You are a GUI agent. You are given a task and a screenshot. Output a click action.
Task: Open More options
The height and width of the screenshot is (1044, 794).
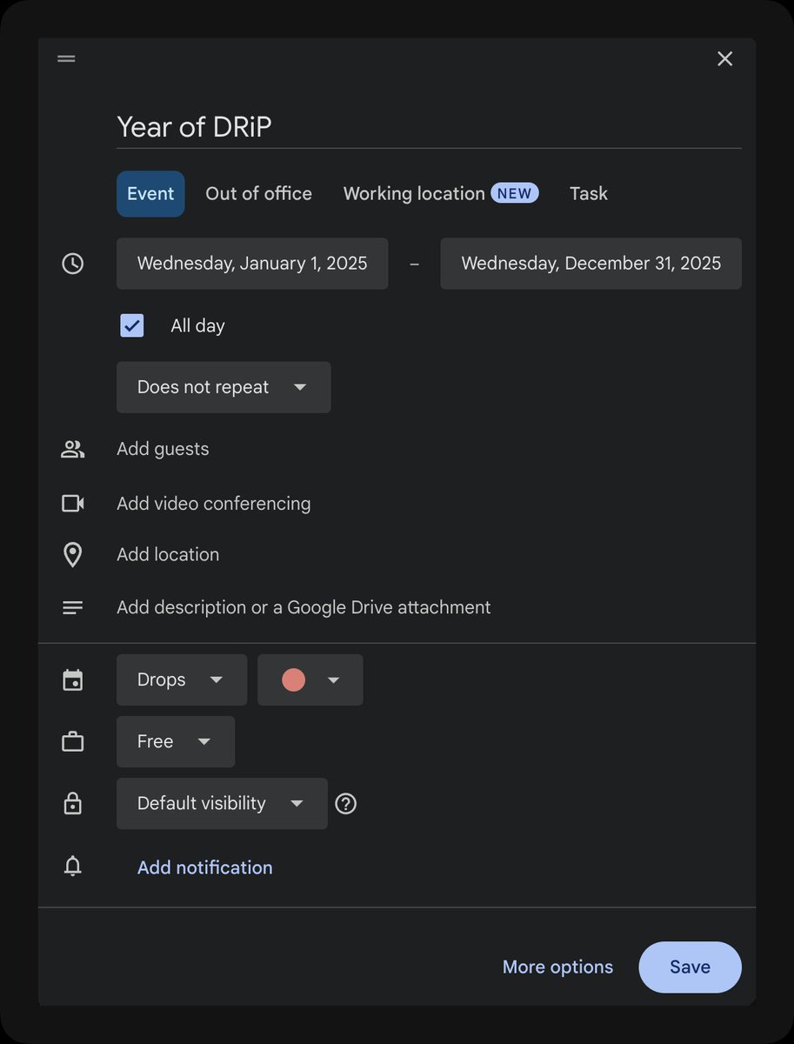click(557, 967)
